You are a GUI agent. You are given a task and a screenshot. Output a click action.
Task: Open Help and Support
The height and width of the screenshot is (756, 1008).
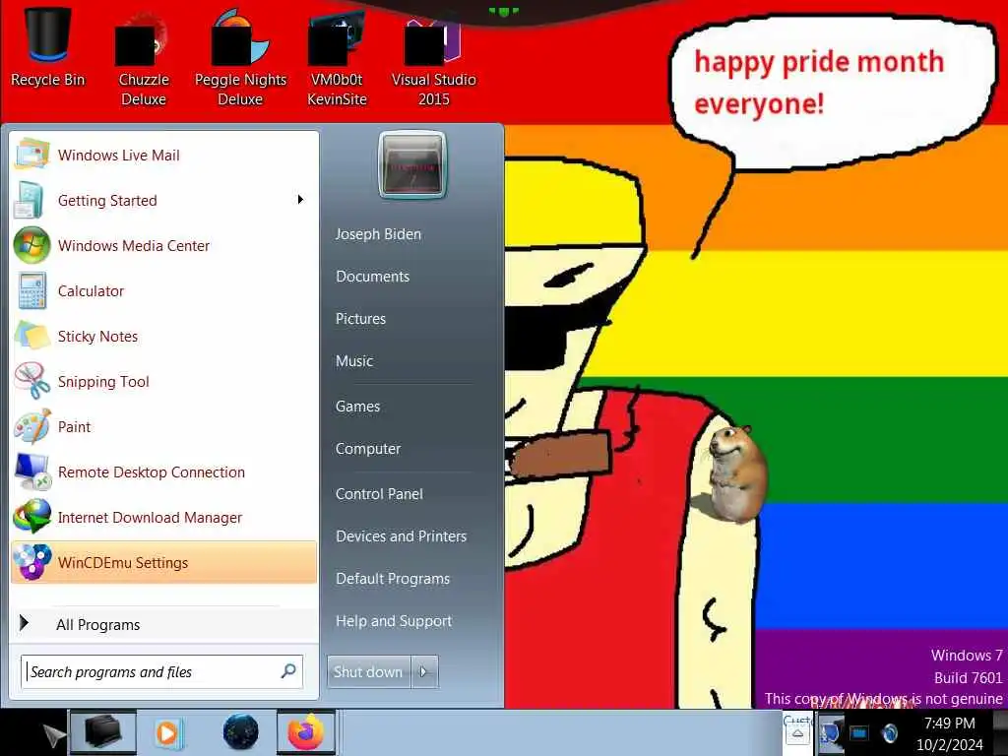coord(394,621)
